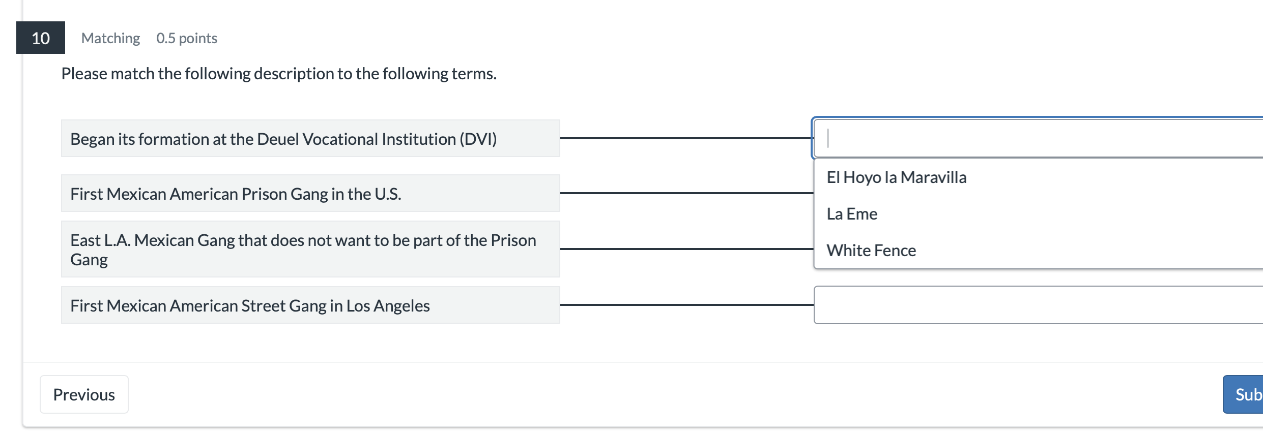Click the Deuel Vocational Institution description box
Screen dimensions: 1263x433
point(310,139)
